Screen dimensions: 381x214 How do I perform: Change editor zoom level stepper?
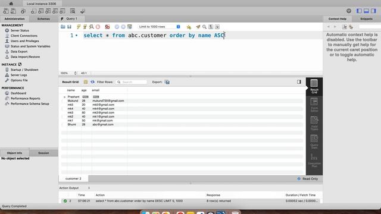point(75,73)
